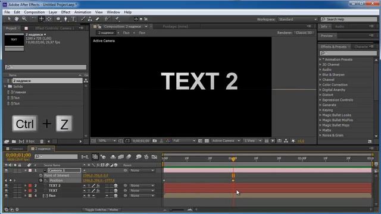Select the Puppet Pin tool
The height and width of the screenshot is (214, 381).
(117, 19)
